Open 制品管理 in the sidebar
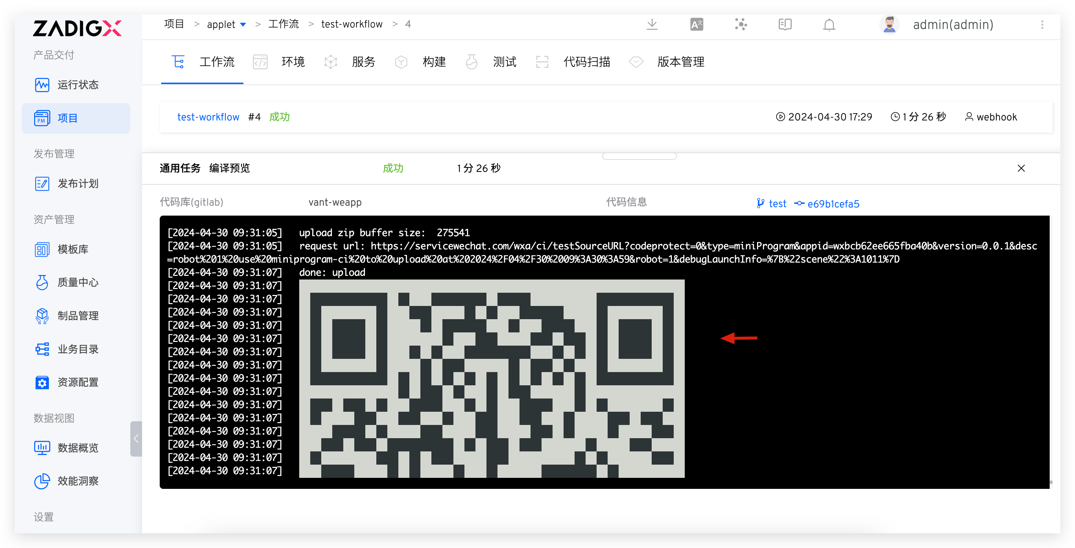The height and width of the screenshot is (548, 1075). click(76, 316)
